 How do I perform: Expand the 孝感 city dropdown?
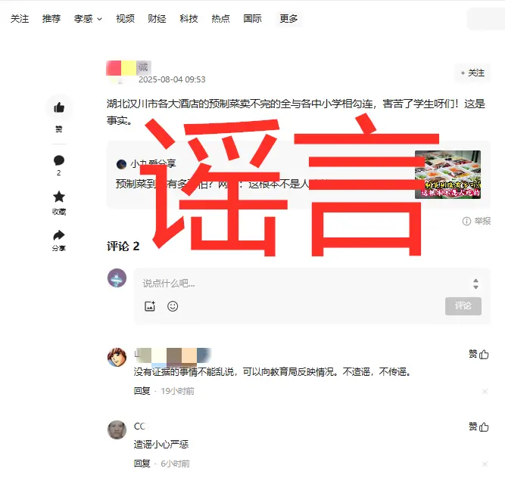click(x=88, y=19)
